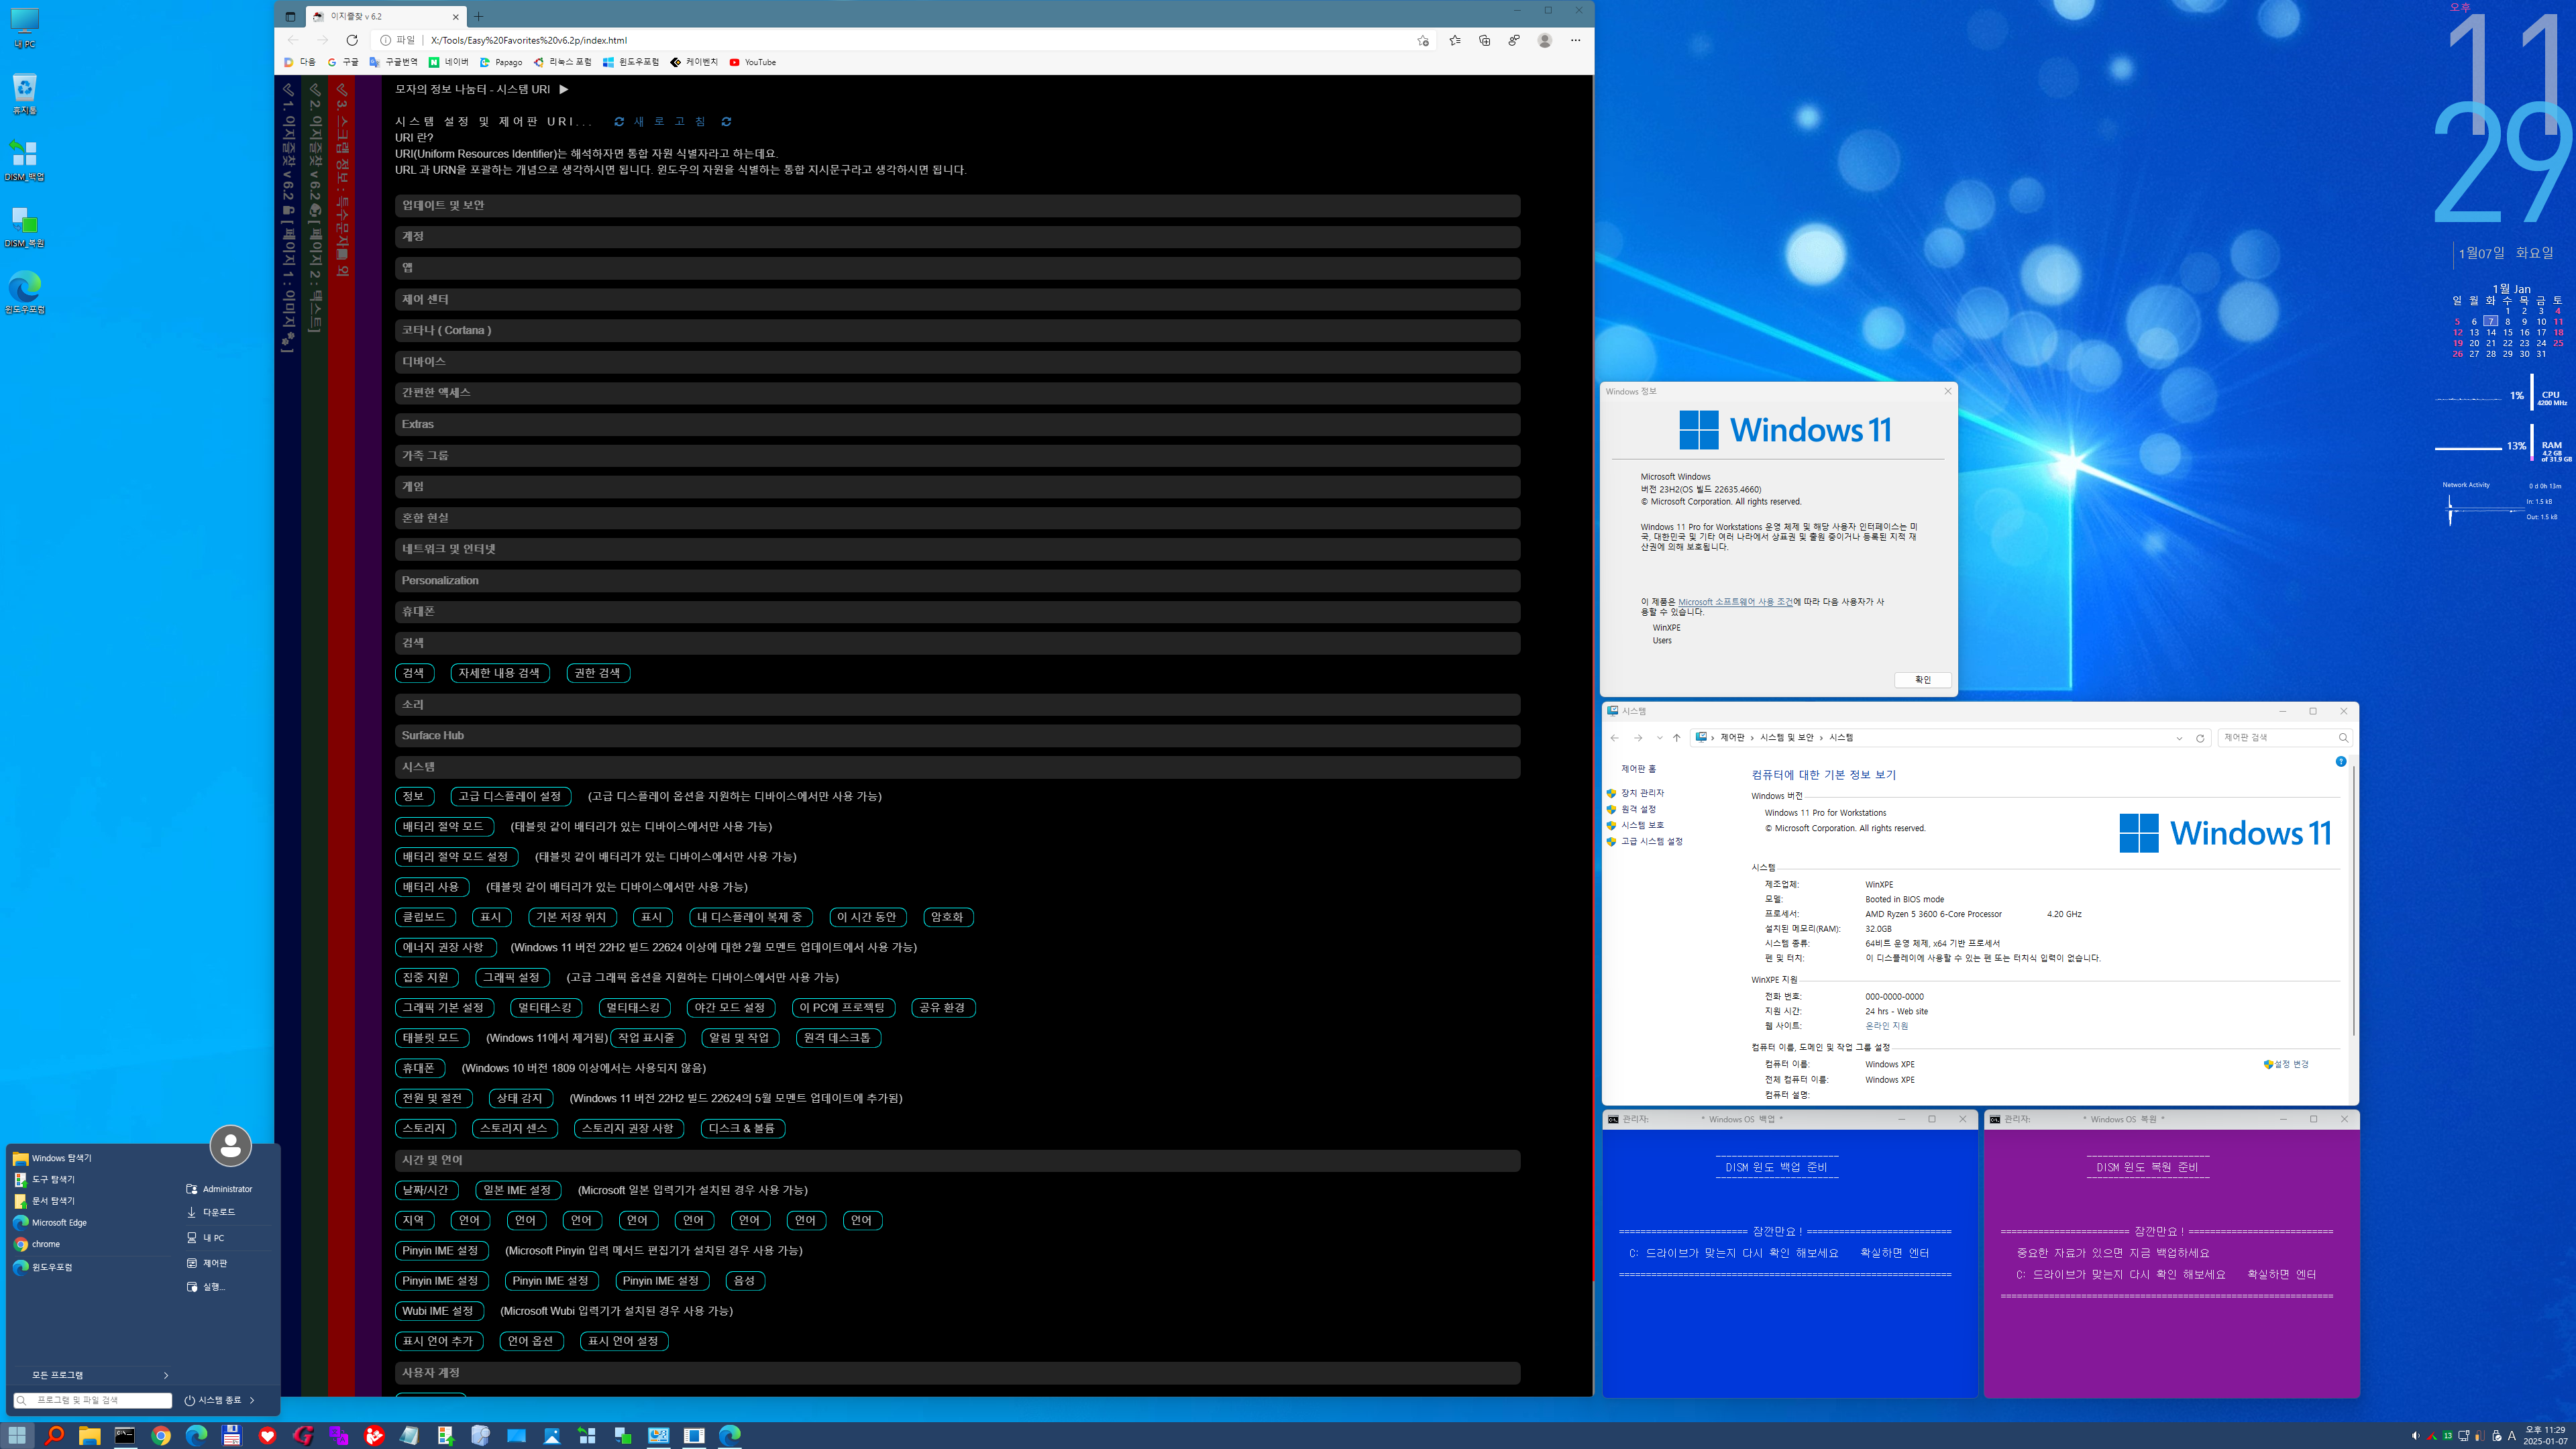Expand the Personalization section
The height and width of the screenshot is (1449, 2576).
(x=957, y=580)
